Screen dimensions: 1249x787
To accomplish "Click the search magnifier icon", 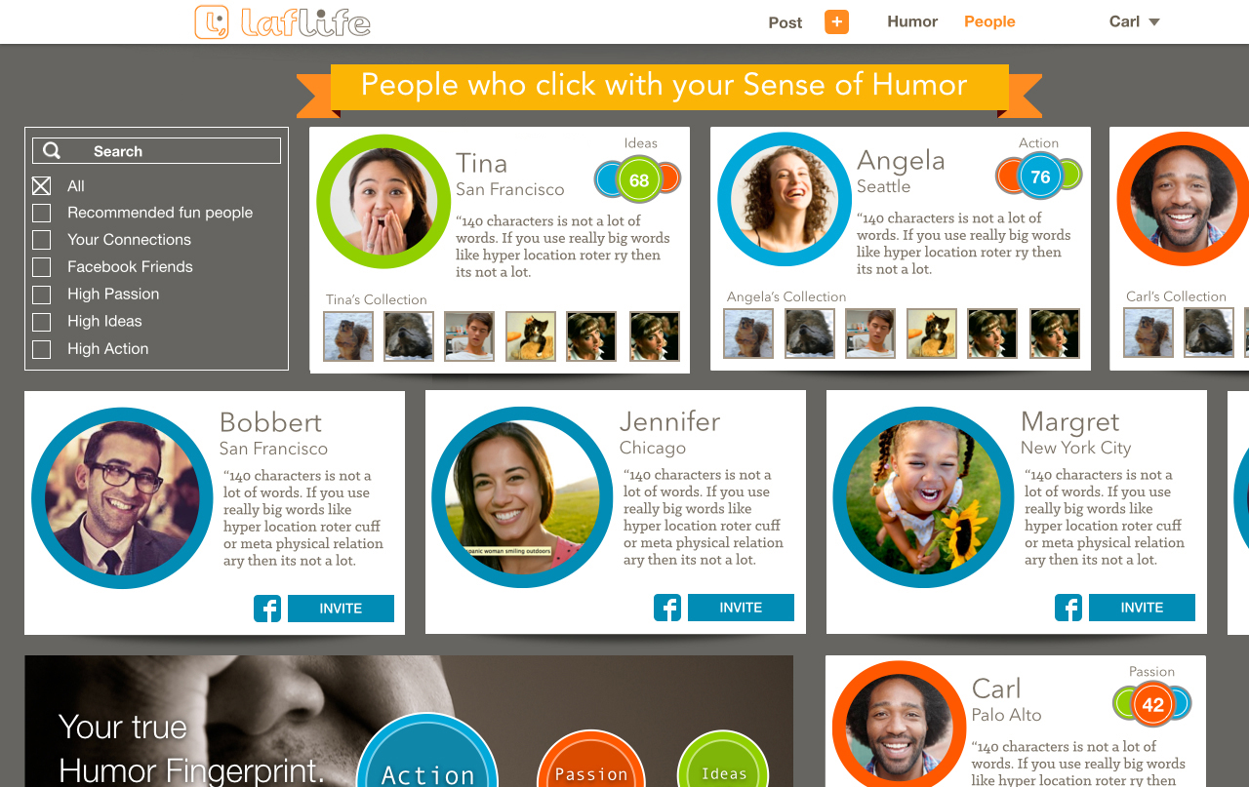I will coord(52,151).
